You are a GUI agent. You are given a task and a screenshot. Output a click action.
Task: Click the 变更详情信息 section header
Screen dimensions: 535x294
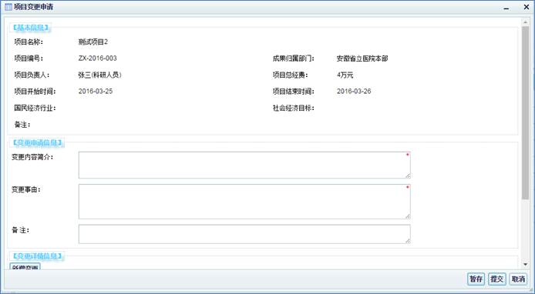click(37, 256)
